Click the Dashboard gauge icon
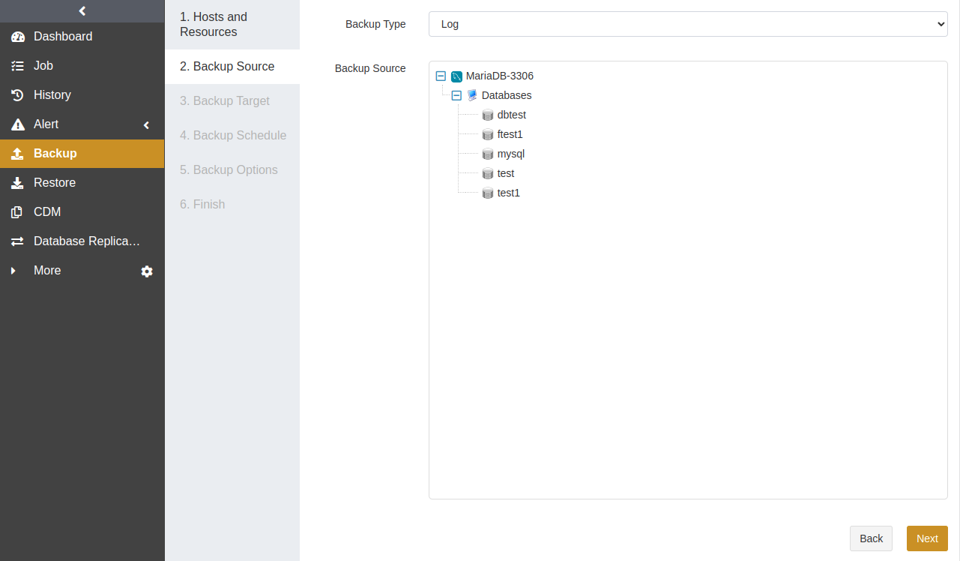This screenshot has height=561, width=960. click(x=18, y=37)
